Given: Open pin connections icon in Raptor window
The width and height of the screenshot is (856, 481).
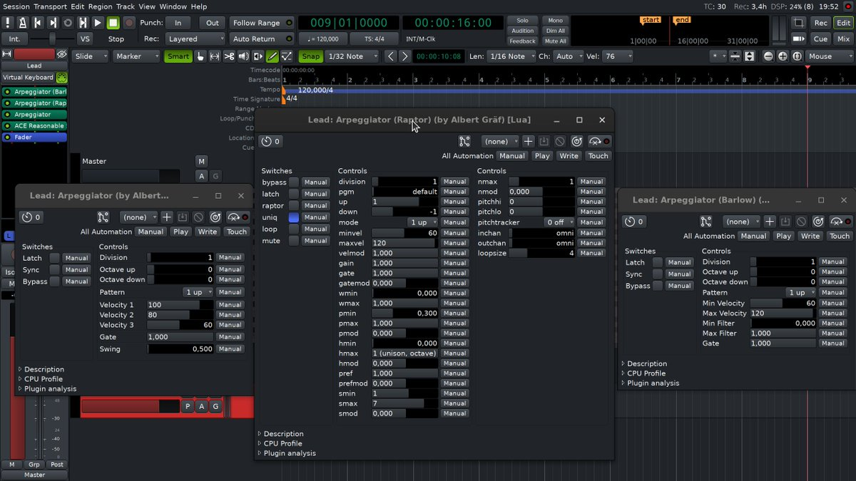Looking at the screenshot, I should [464, 141].
